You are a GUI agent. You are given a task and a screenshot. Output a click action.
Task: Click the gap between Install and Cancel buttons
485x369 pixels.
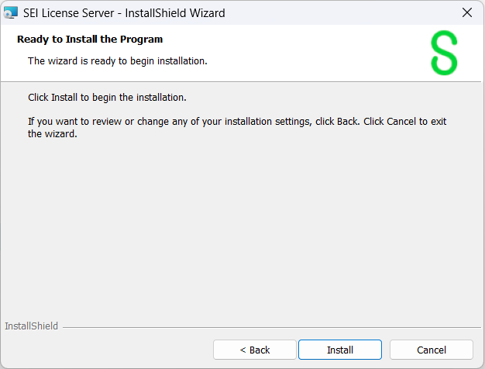(386, 350)
